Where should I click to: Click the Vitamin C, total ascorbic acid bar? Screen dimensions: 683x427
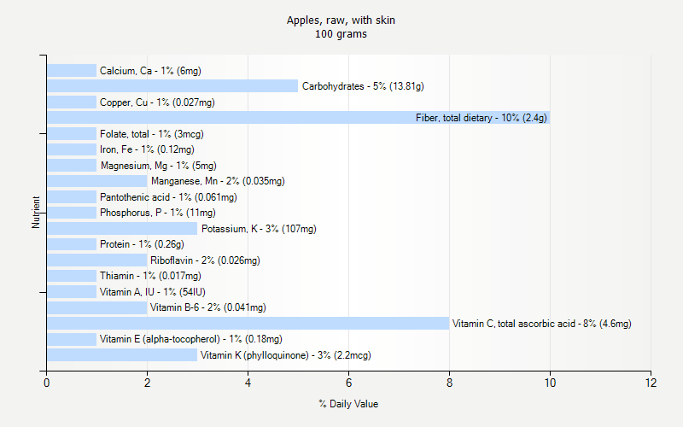point(248,324)
